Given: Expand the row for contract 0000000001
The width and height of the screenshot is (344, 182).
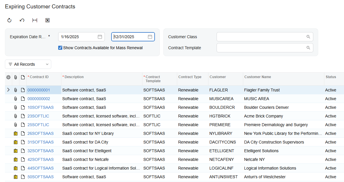Looking at the screenshot, I should tap(8, 90).
